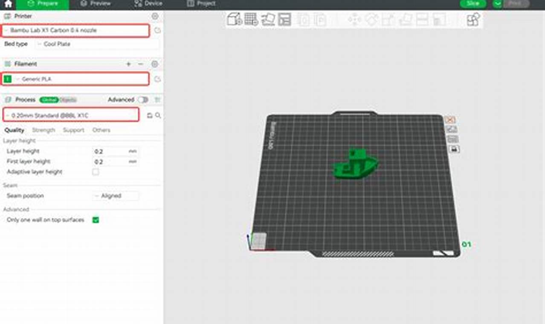Image resolution: width=545 pixels, height=324 pixels.
Task: Click the Add object cube icon
Action: 234,19
